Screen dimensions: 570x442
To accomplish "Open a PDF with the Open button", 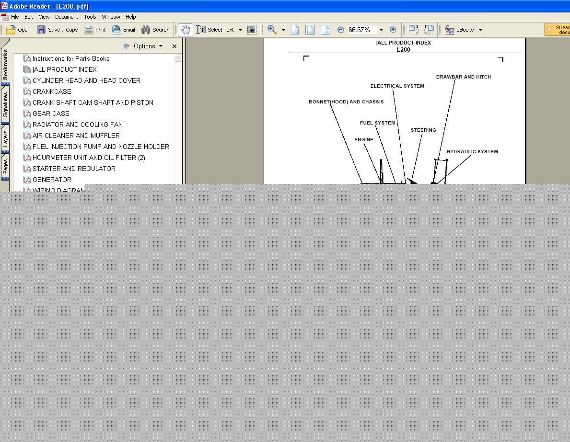I will (x=19, y=30).
